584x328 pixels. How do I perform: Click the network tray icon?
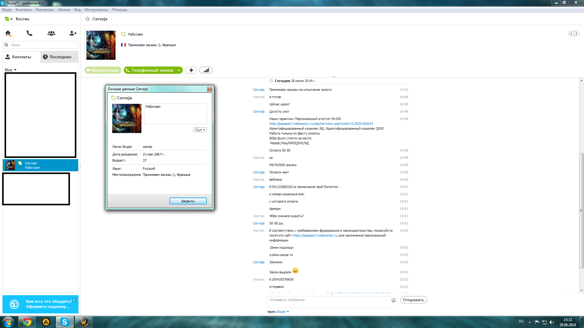click(544, 322)
